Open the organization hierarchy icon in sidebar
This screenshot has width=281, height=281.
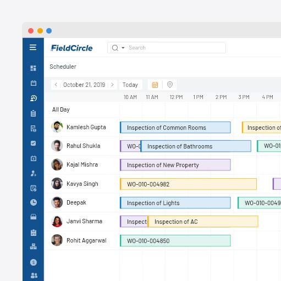[34, 246]
